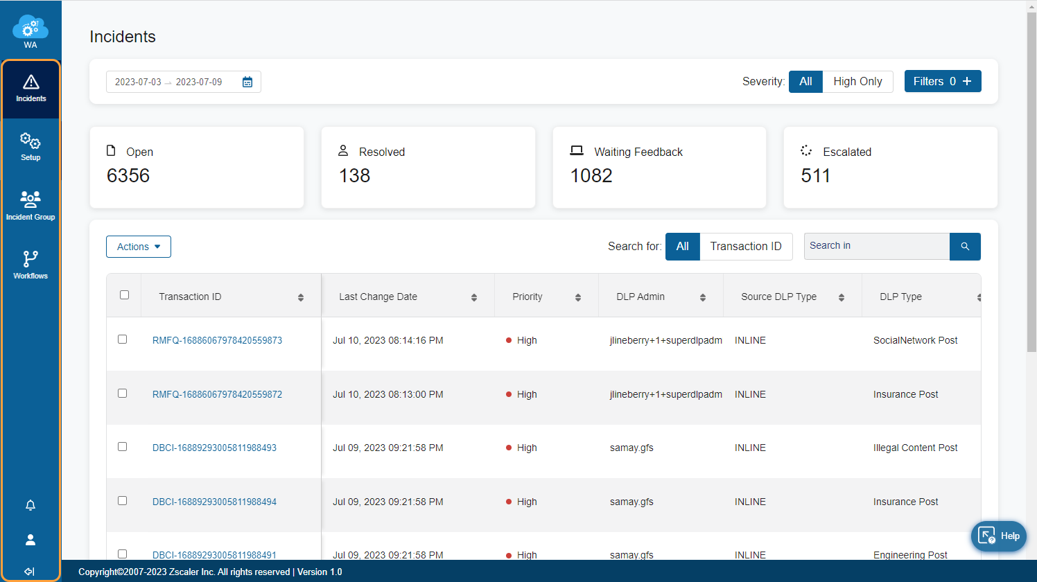The image size is (1037, 582).
Task: Sort by Last Change Date column
Action: tap(474, 297)
